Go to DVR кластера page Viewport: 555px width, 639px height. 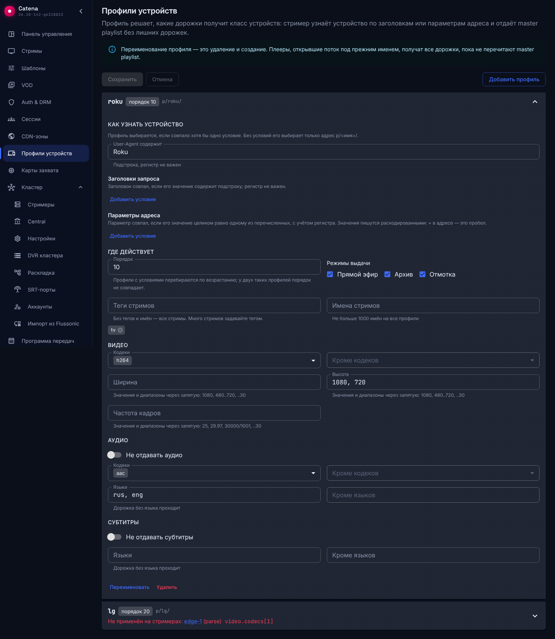(46, 255)
